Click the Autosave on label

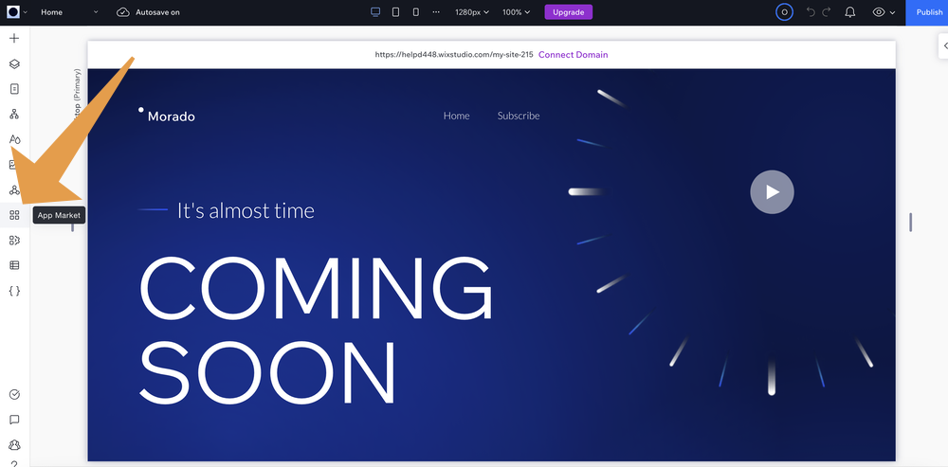pyautogui.click(x=157, y=12)
